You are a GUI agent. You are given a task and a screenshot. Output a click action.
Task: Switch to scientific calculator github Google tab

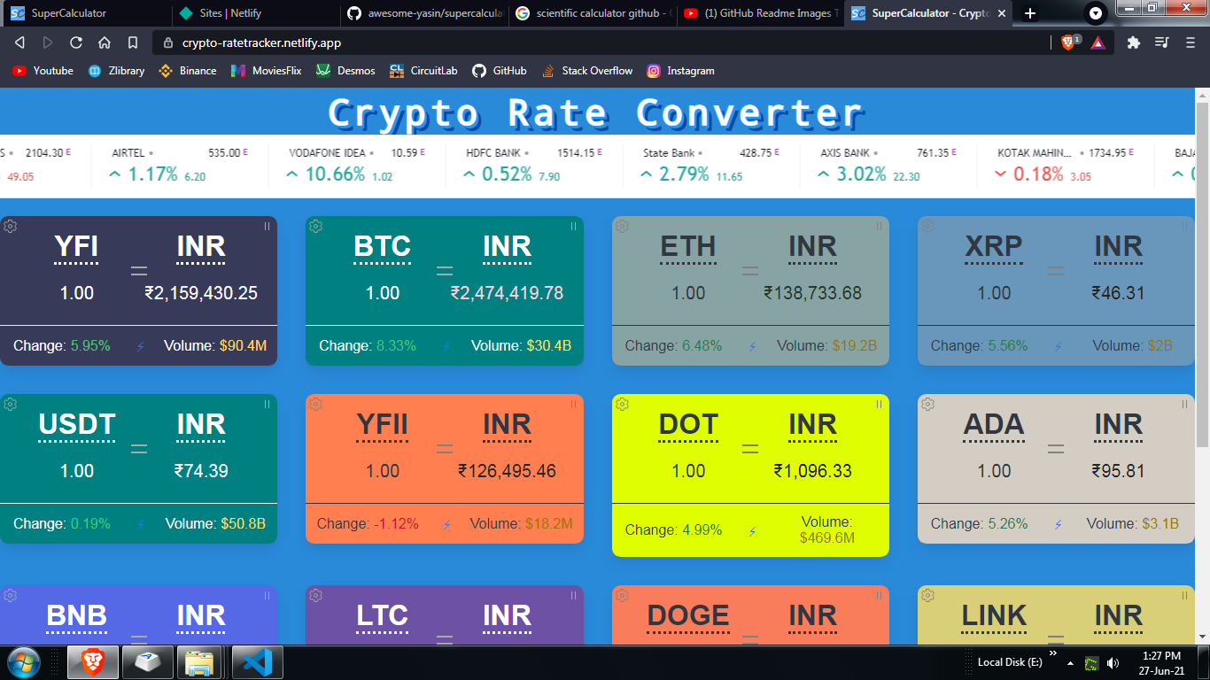tap(593, 13)
